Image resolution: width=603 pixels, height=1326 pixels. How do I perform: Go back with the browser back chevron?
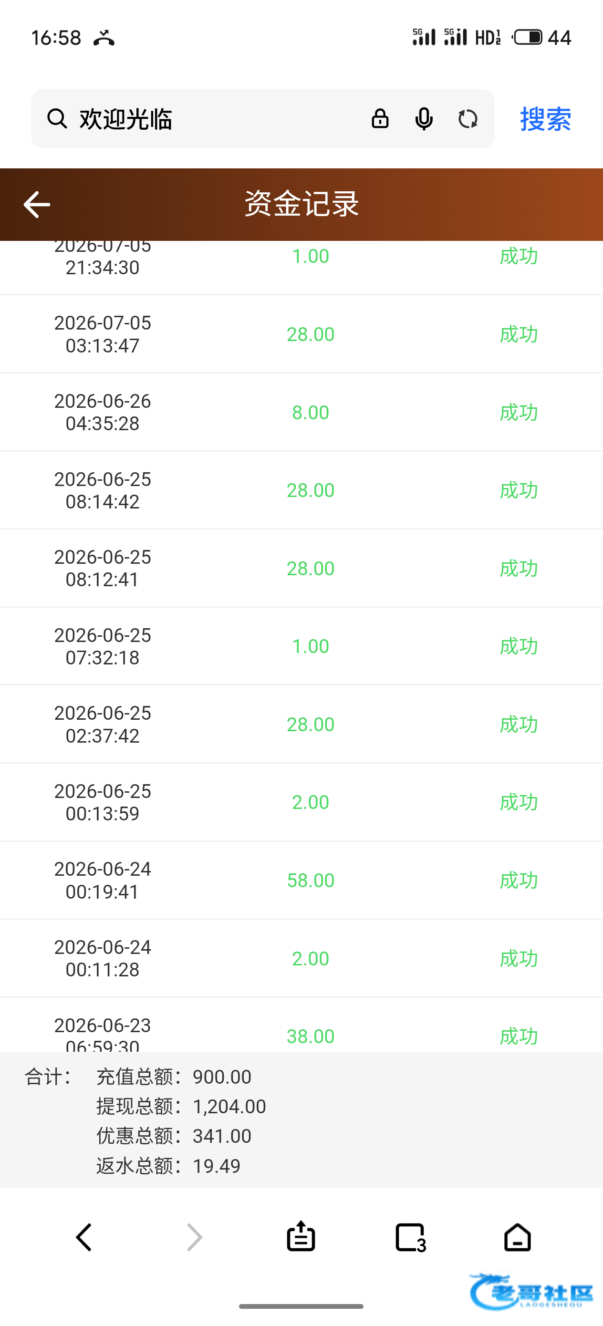[84, 1237]
